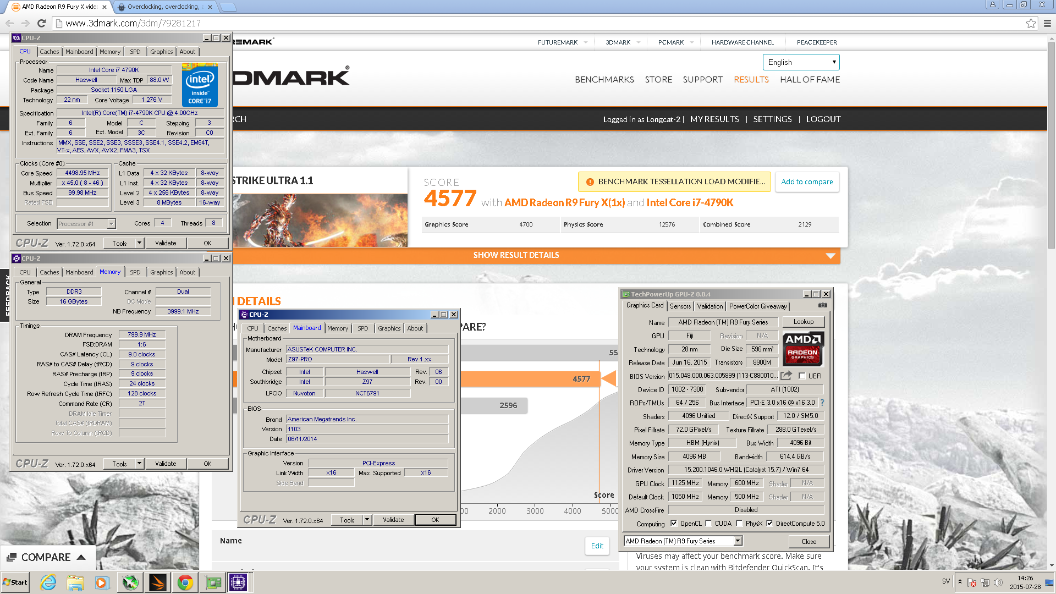Open Action Center flag icon

pyautogui.click(x=972, y=582)
